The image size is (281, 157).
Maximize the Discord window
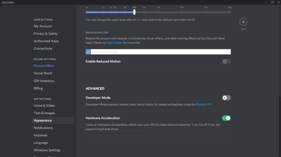tap(272, 2)
